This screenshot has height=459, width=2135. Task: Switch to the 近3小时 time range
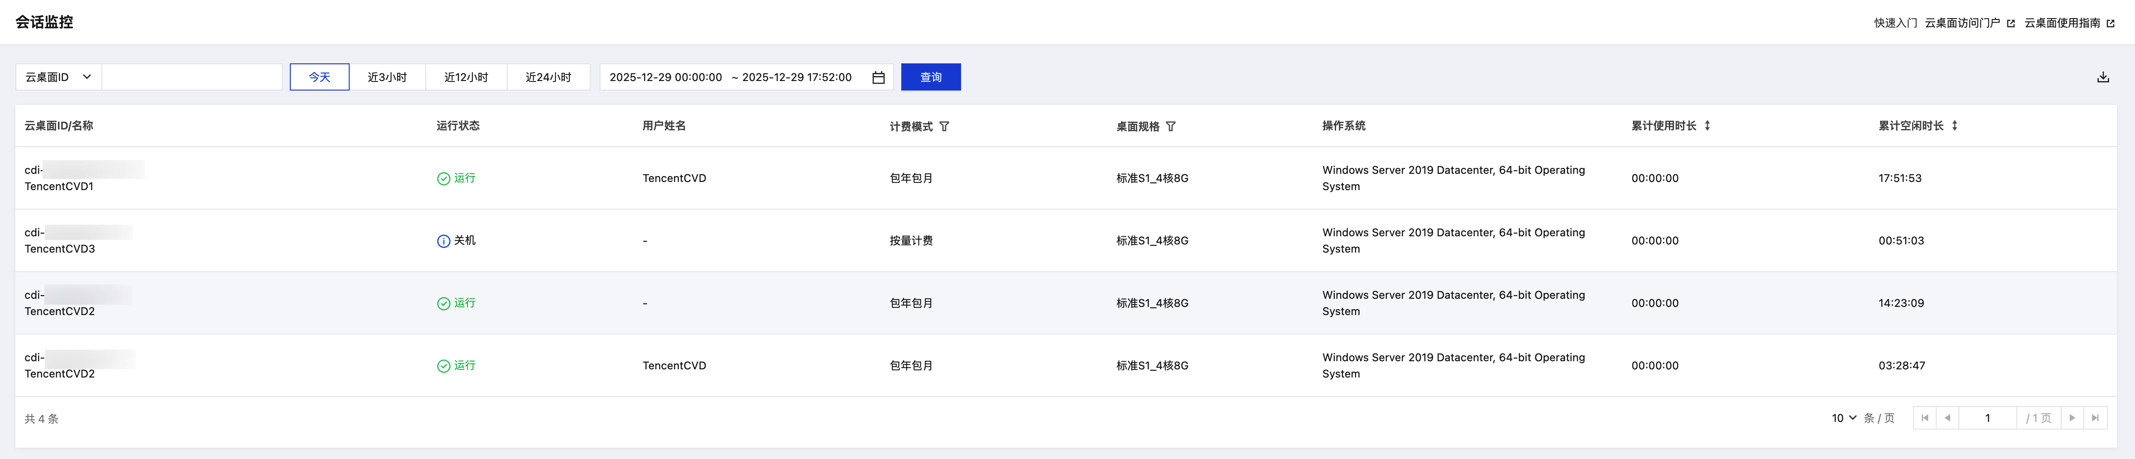[387, 77]
